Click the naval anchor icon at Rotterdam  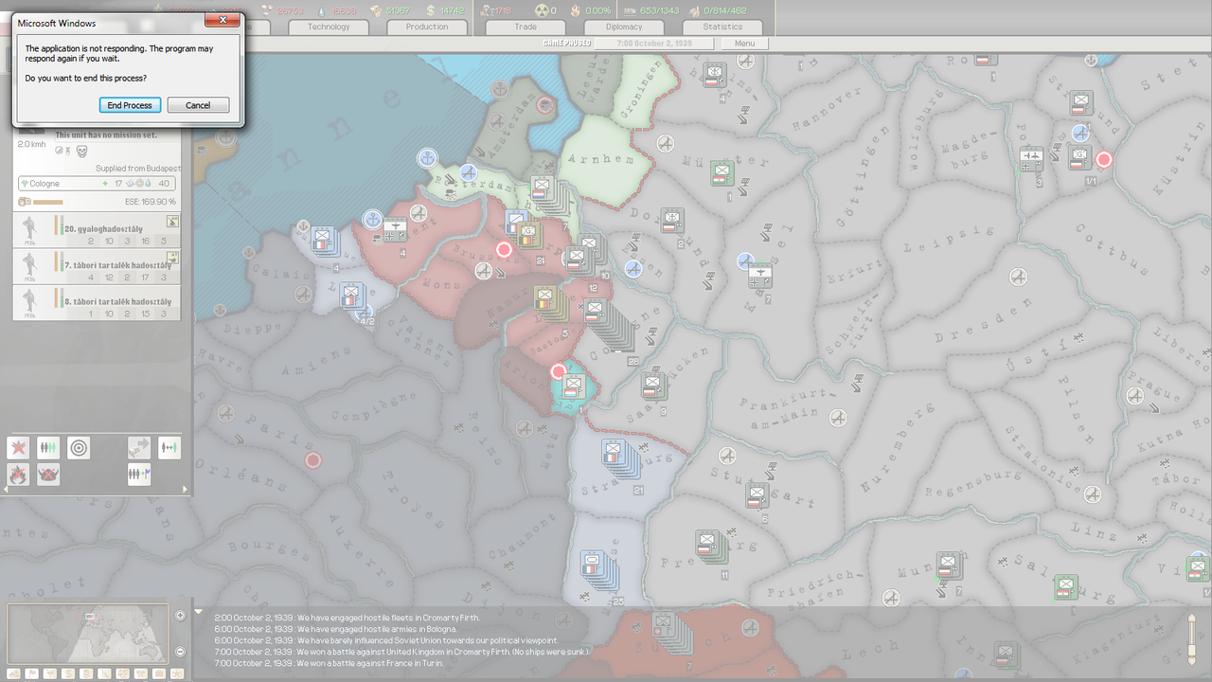click(428, 157)
